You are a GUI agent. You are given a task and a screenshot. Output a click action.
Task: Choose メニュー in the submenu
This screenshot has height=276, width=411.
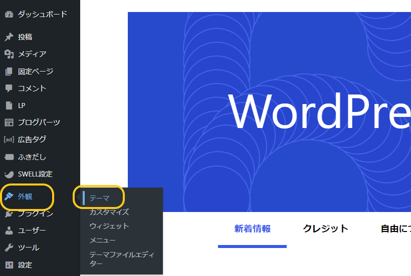pyautogui.click(x=102, y=240)
